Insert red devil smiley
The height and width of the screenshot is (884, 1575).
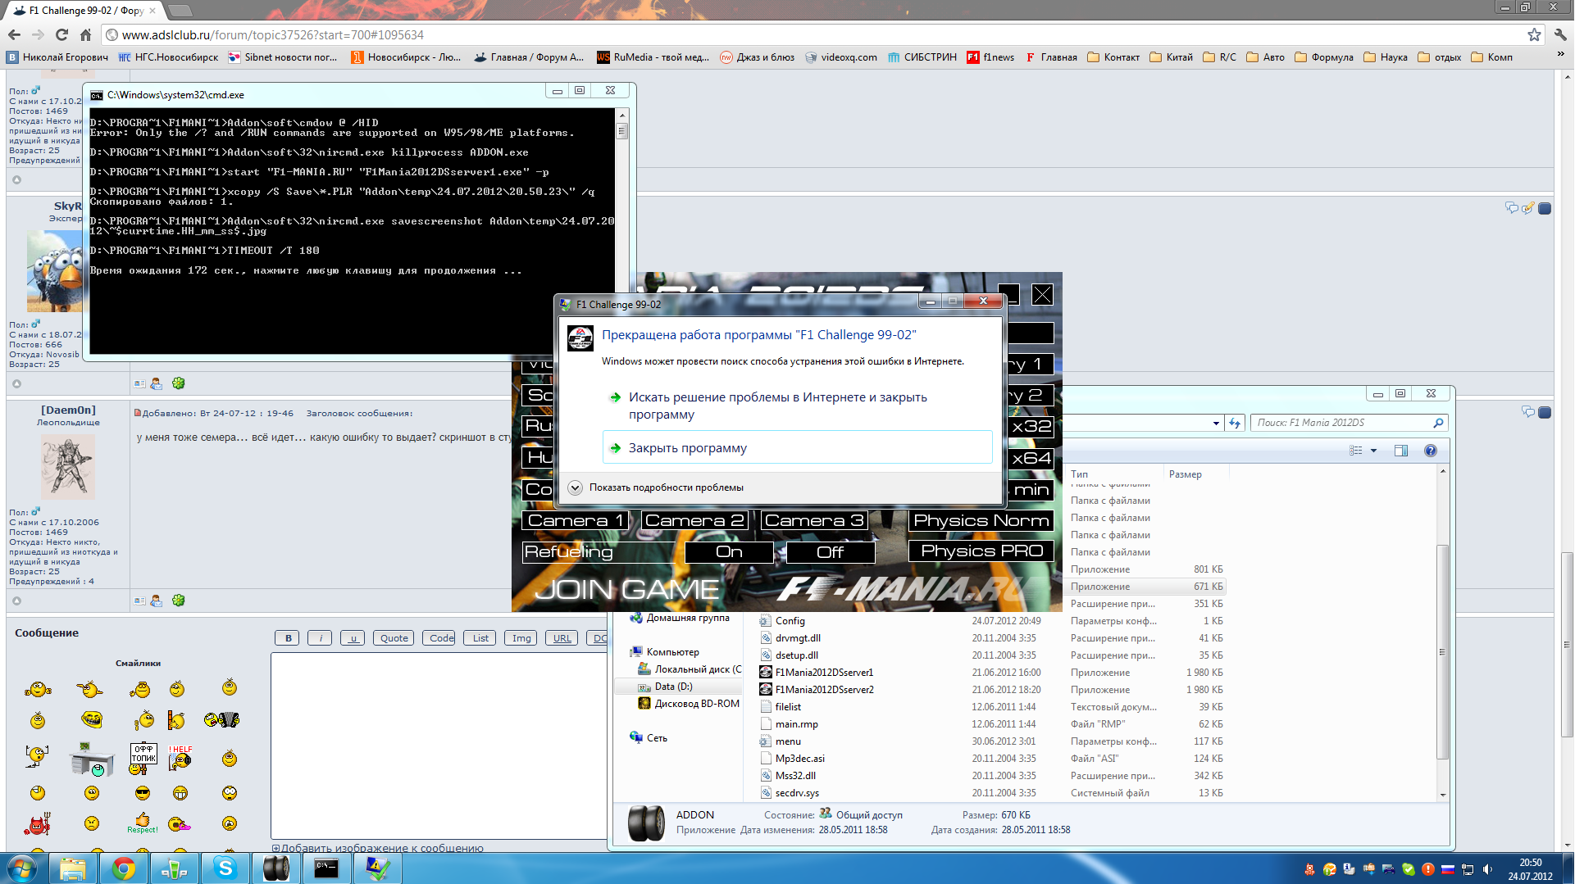[x=38, y=823]
